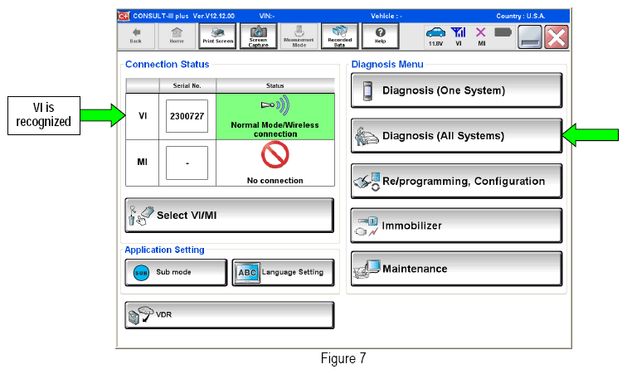
Task: Click the 'Application Setting' section heading
Action: point(164,250)
